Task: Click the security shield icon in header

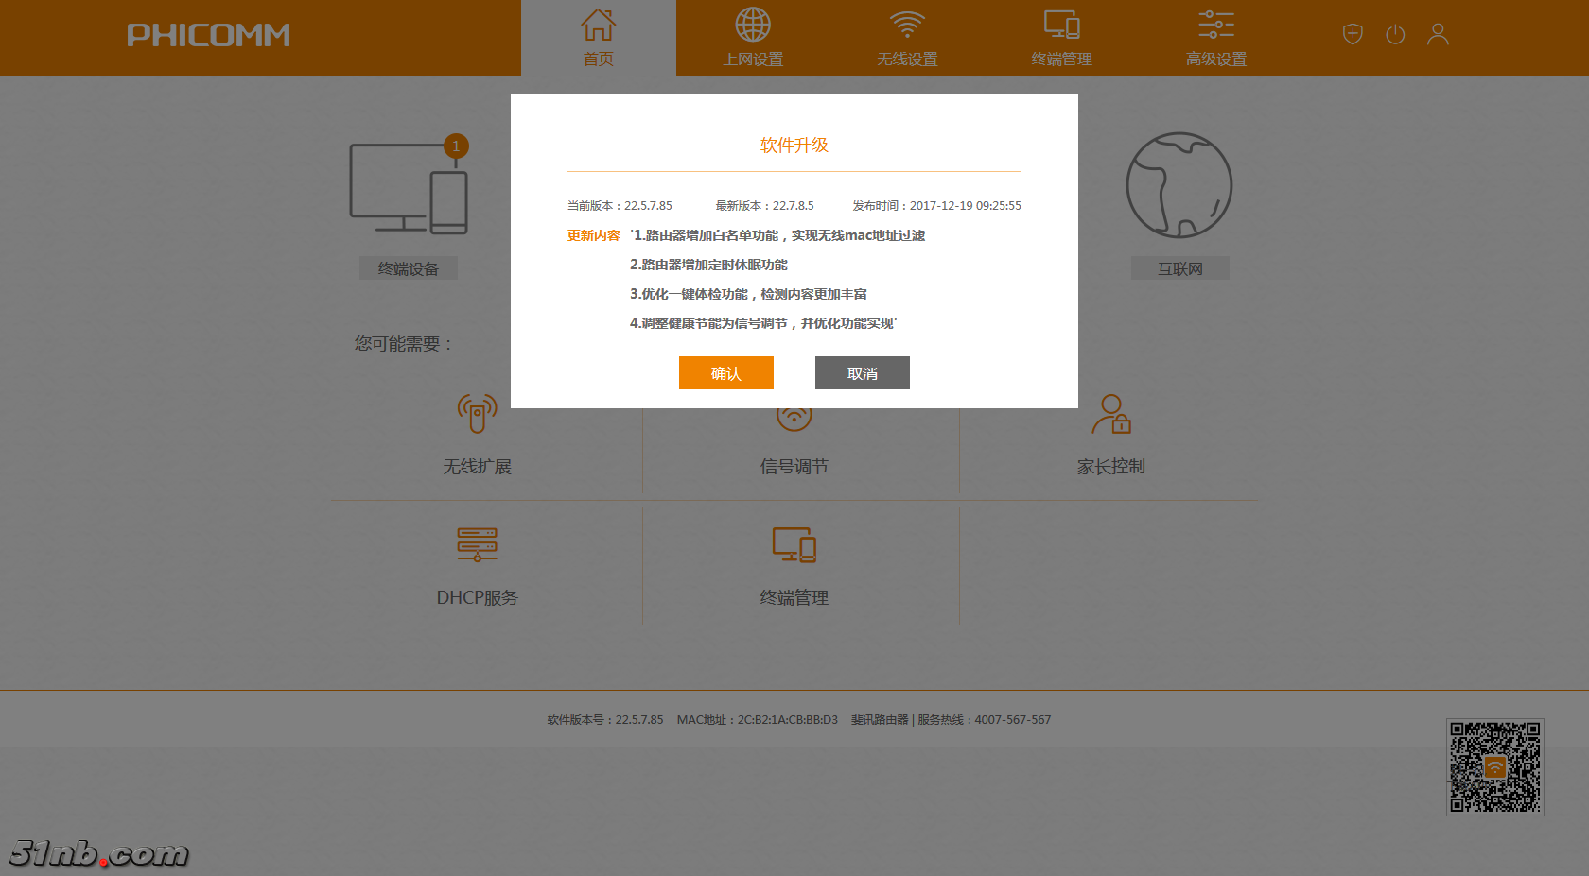Action: tap(1353, 35)
